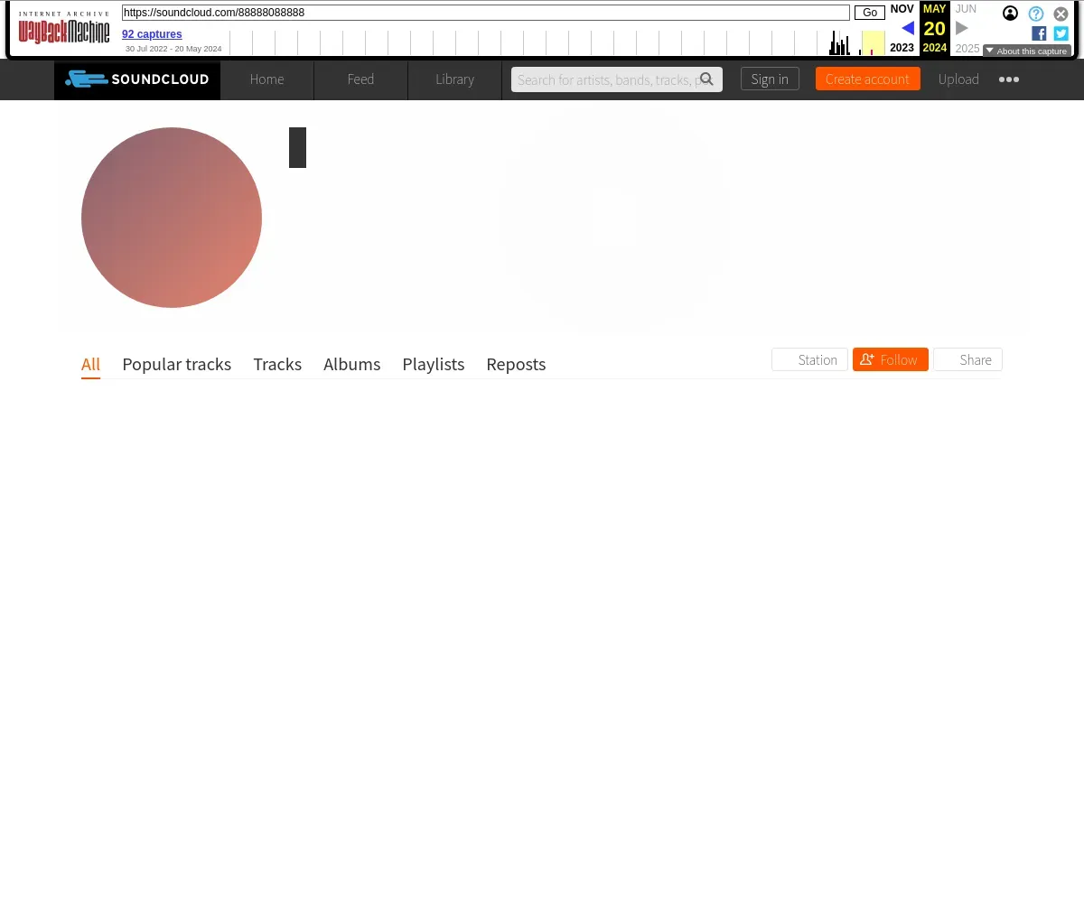Follow this SoundCloud user
Screen dimensions: 1084x903
(891, 359)
